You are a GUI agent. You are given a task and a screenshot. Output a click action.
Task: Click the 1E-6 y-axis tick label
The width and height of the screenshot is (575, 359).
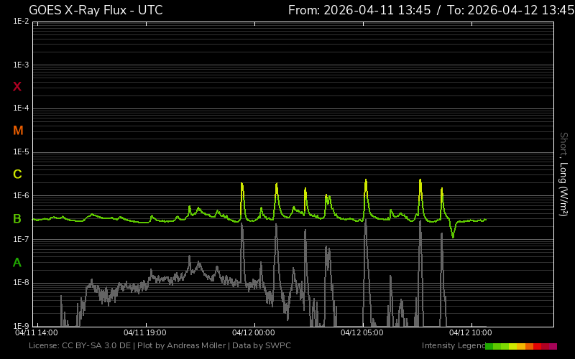pyautogui.click(x=21, y=196)
